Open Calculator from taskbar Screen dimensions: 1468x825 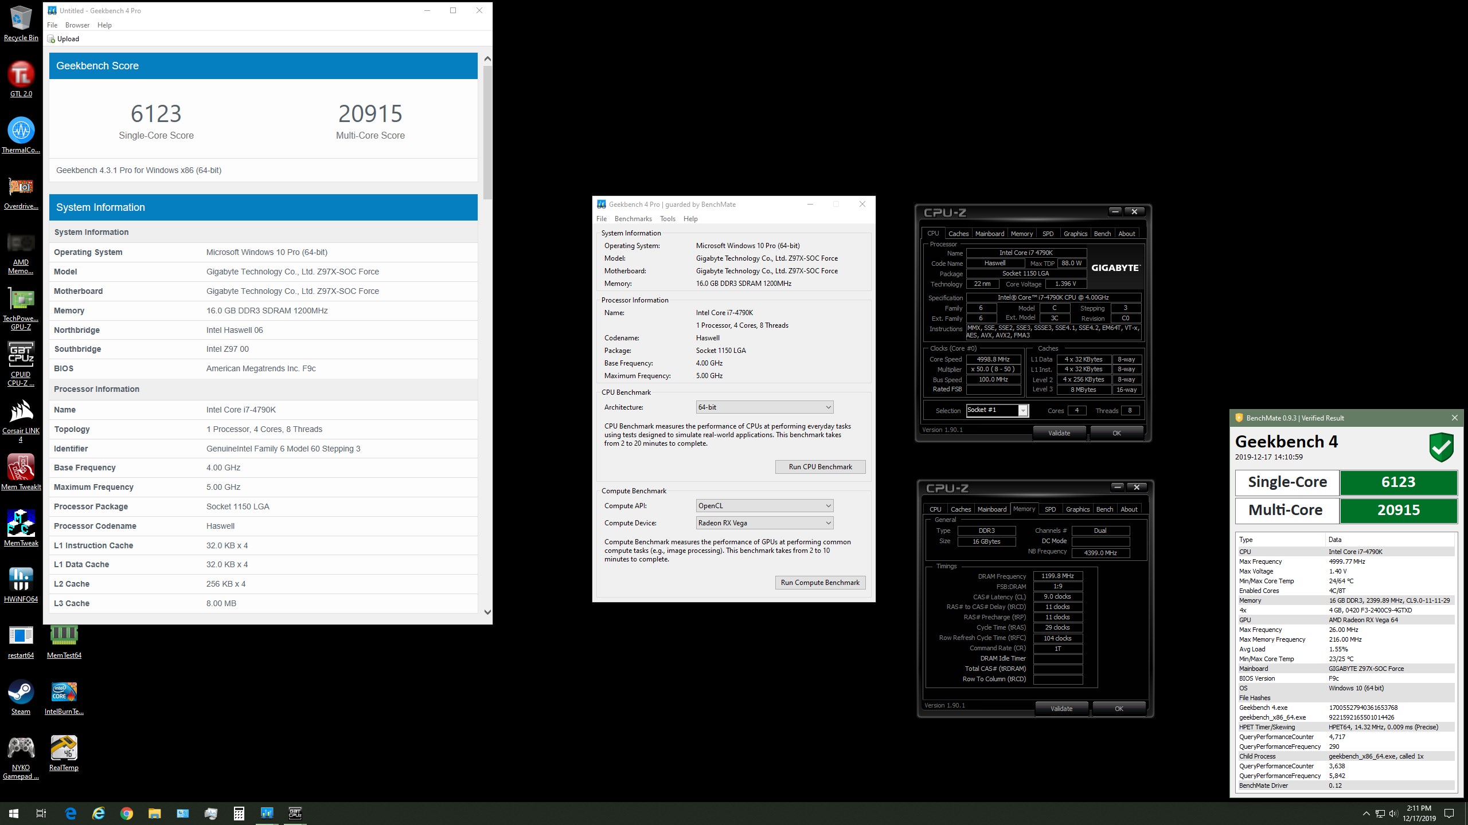point(239,813)
